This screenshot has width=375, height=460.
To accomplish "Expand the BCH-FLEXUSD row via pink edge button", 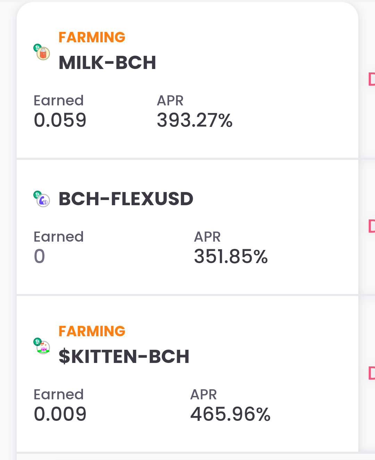I will pos(372,226).
